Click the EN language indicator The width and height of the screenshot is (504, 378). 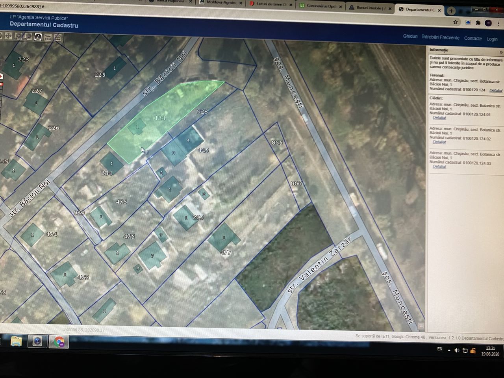[x=440, y=349]
